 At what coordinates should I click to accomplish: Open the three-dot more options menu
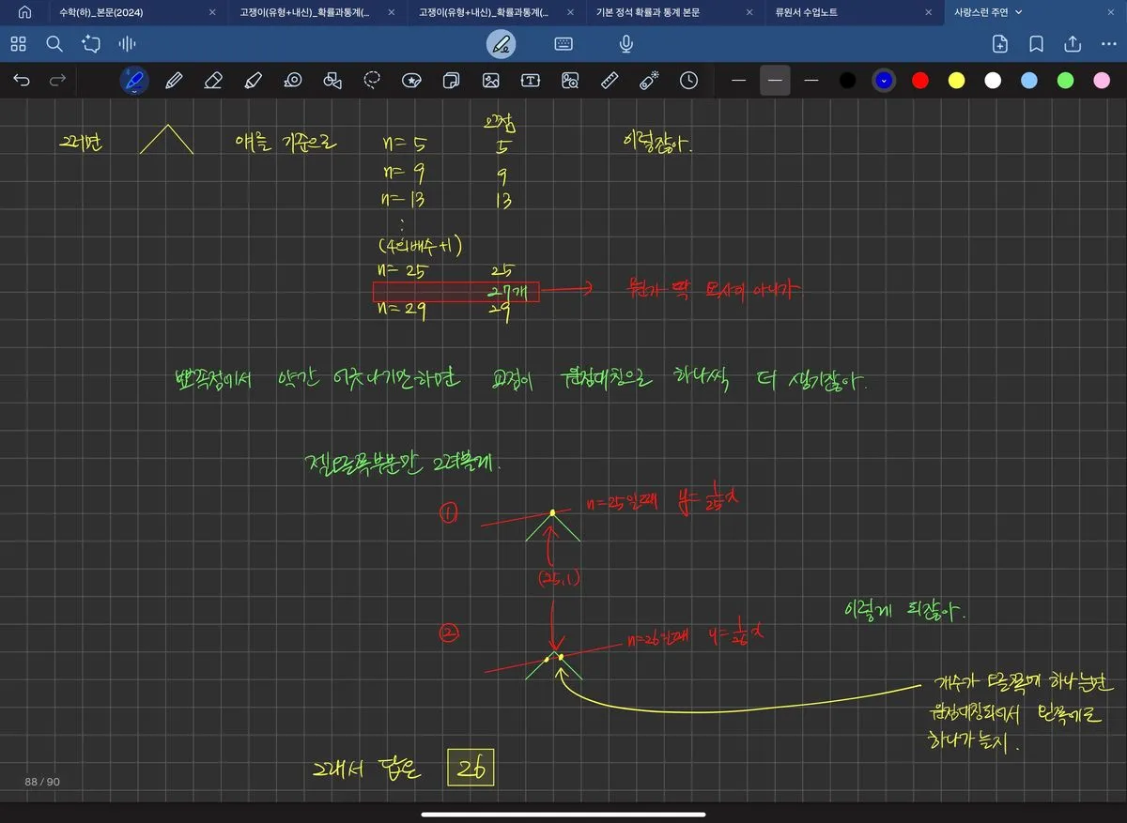click(1108, 44)
